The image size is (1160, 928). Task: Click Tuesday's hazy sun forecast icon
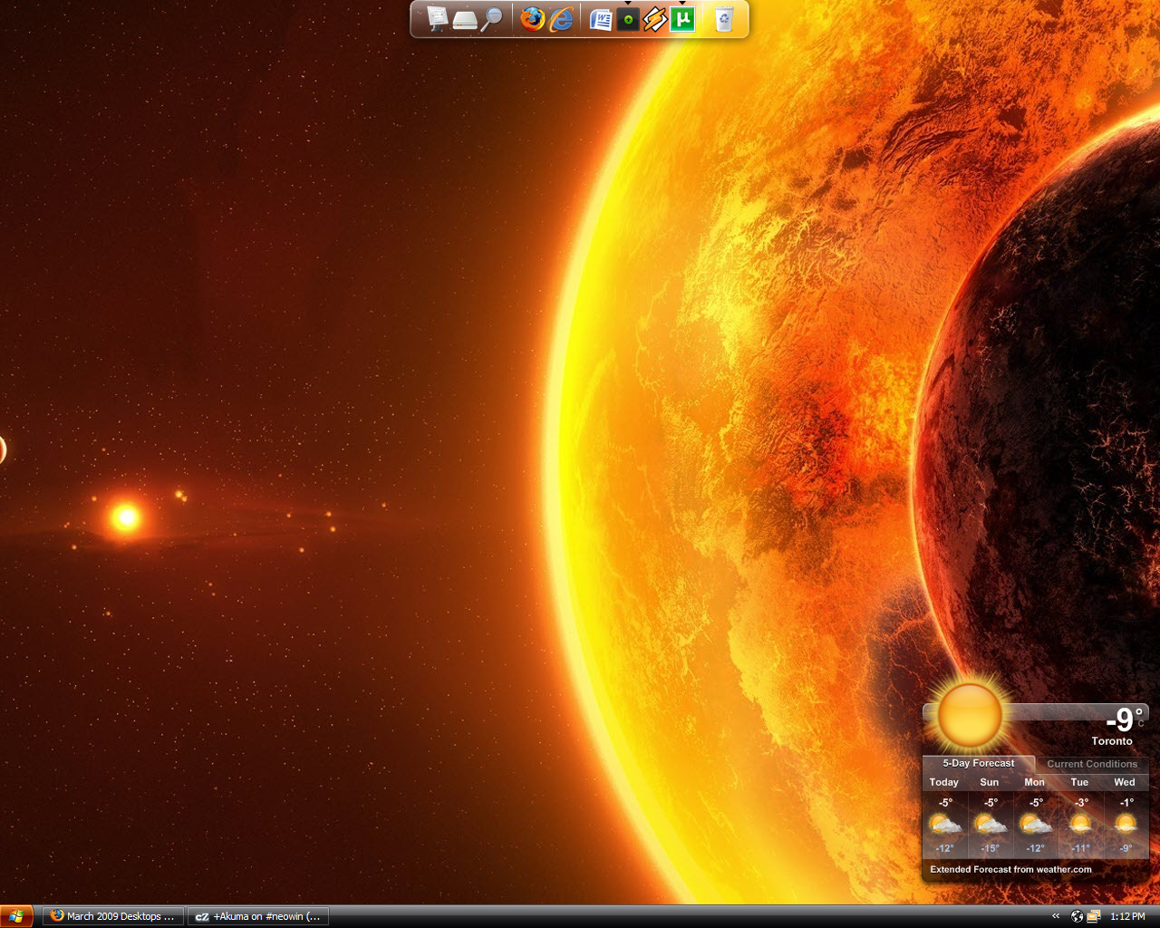(x=1080, y=825)
